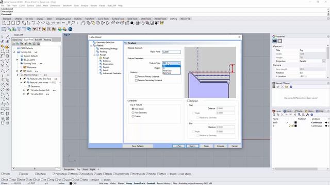Open the Feature Type dropdown
The image size is (330, 185).
[171, 63]
